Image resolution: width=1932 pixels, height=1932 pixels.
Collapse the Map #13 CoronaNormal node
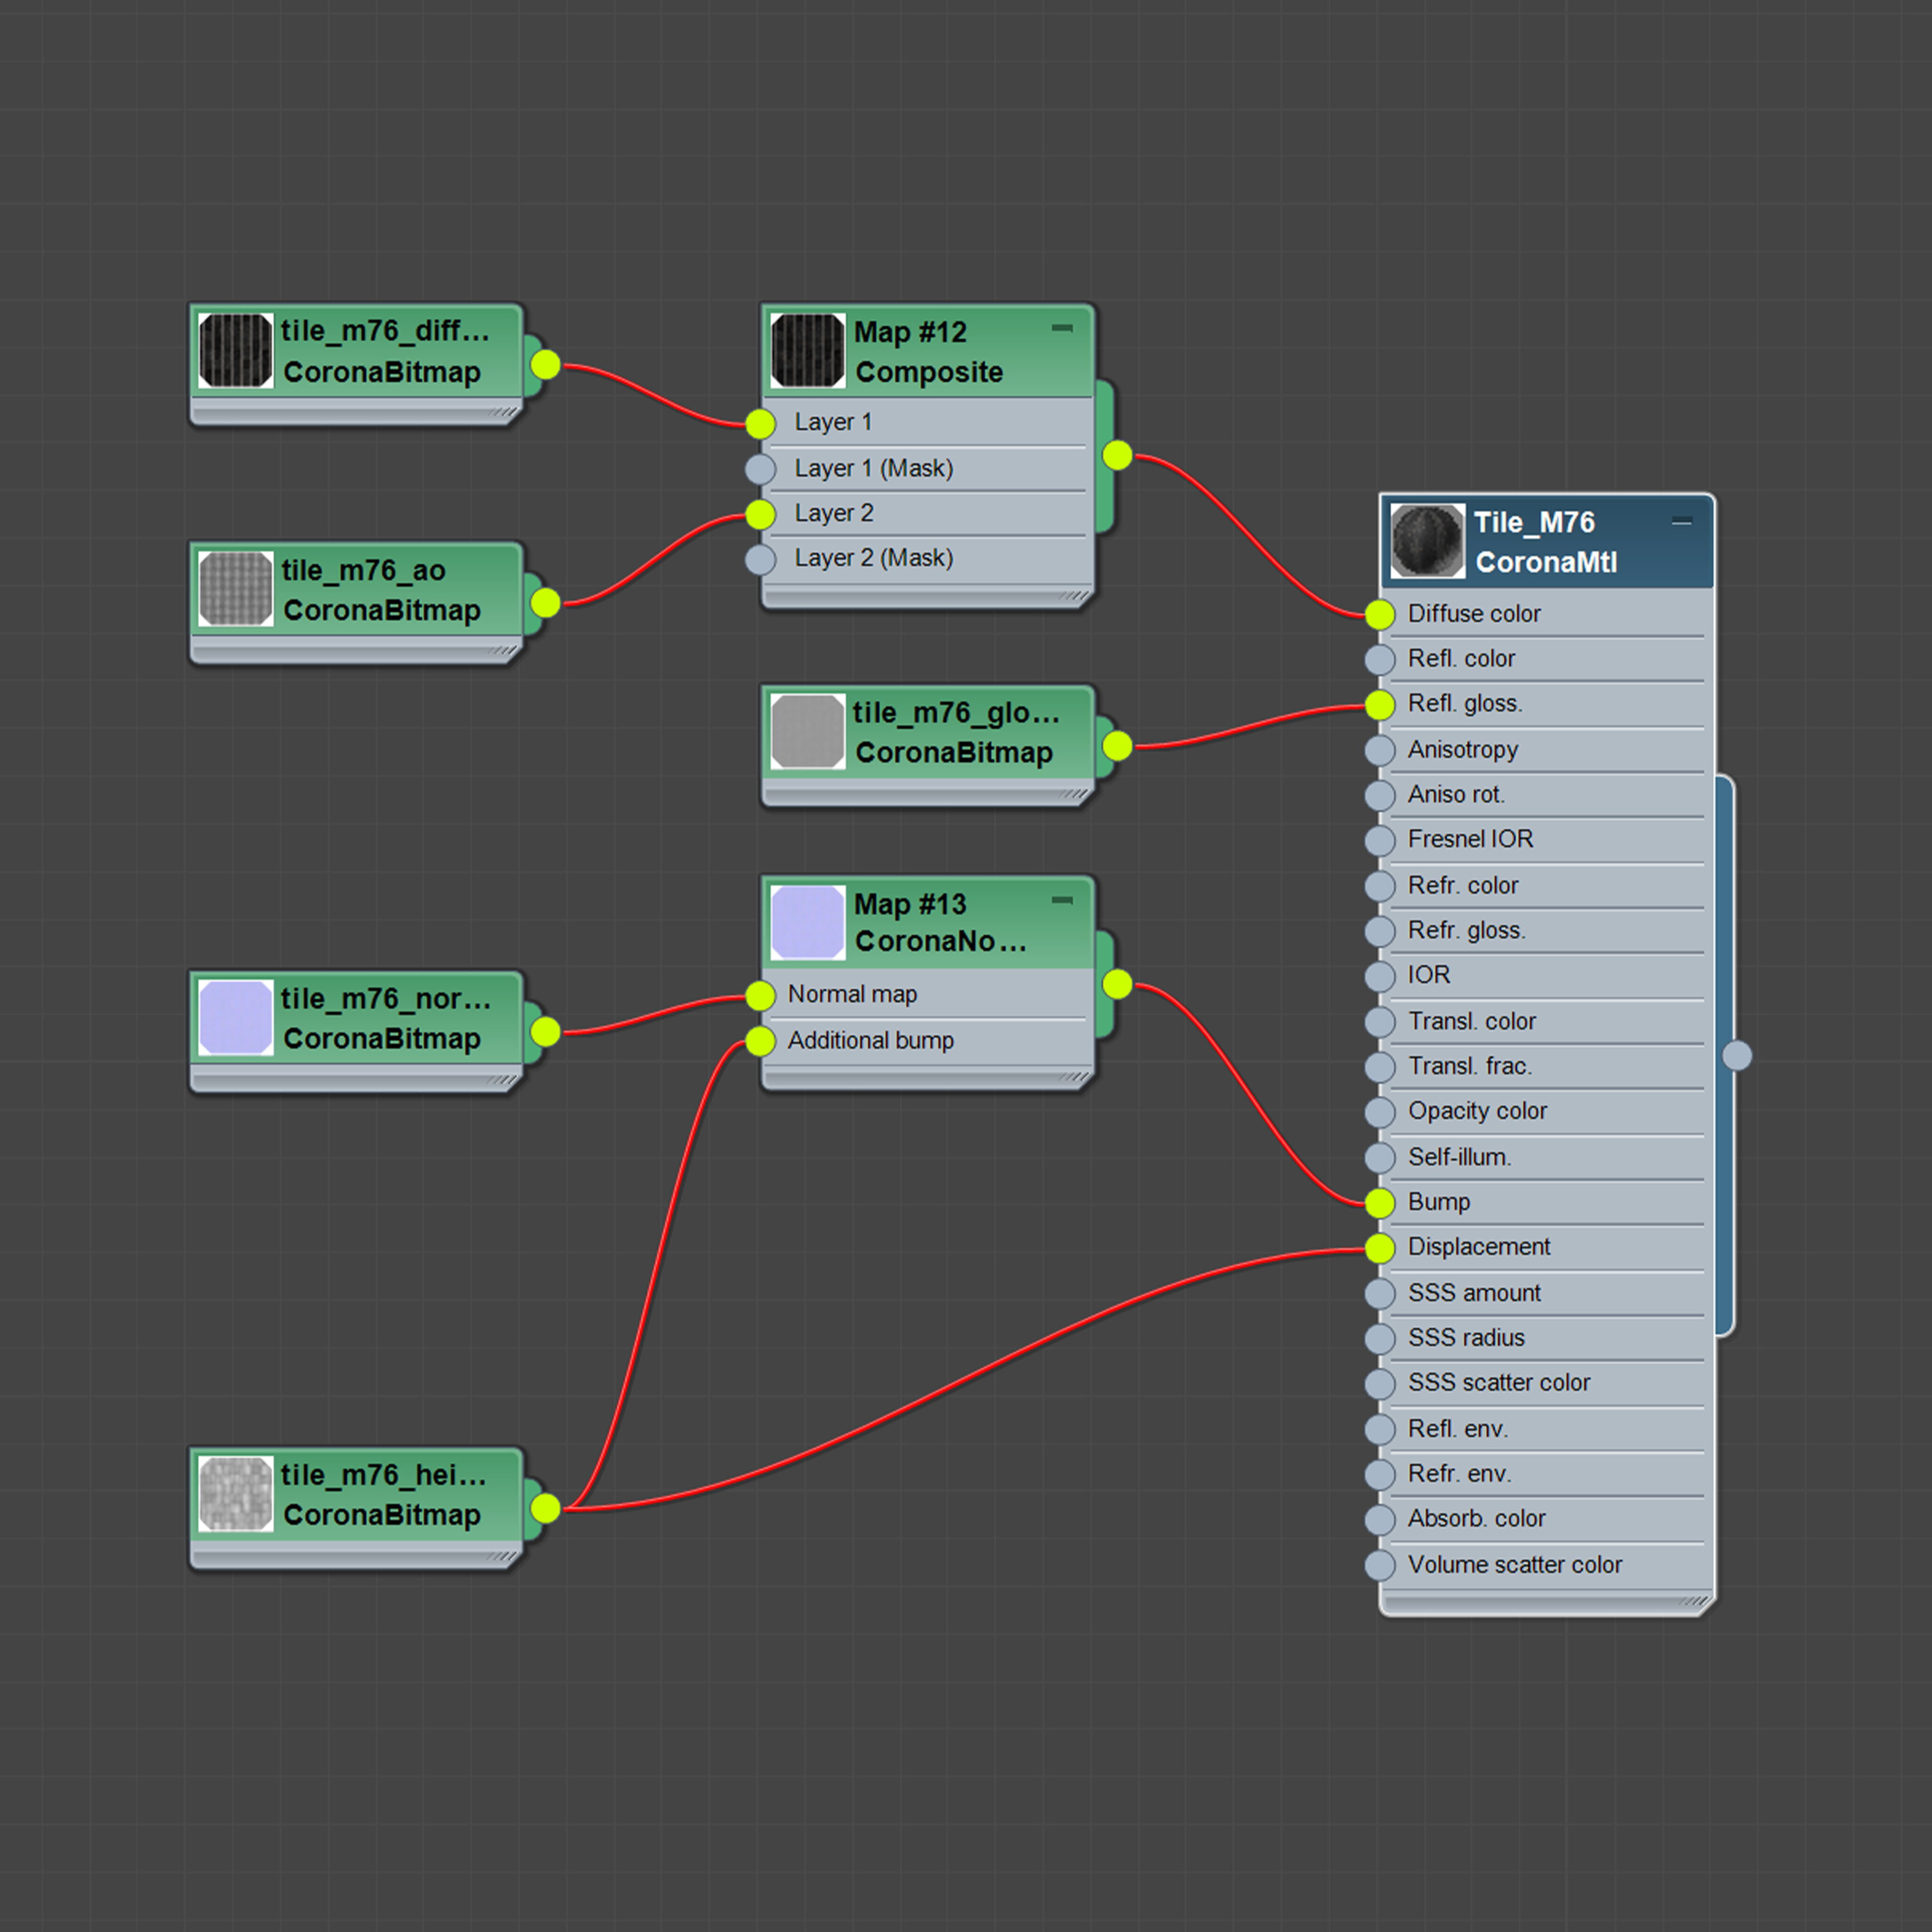[x=1062, y=900]
